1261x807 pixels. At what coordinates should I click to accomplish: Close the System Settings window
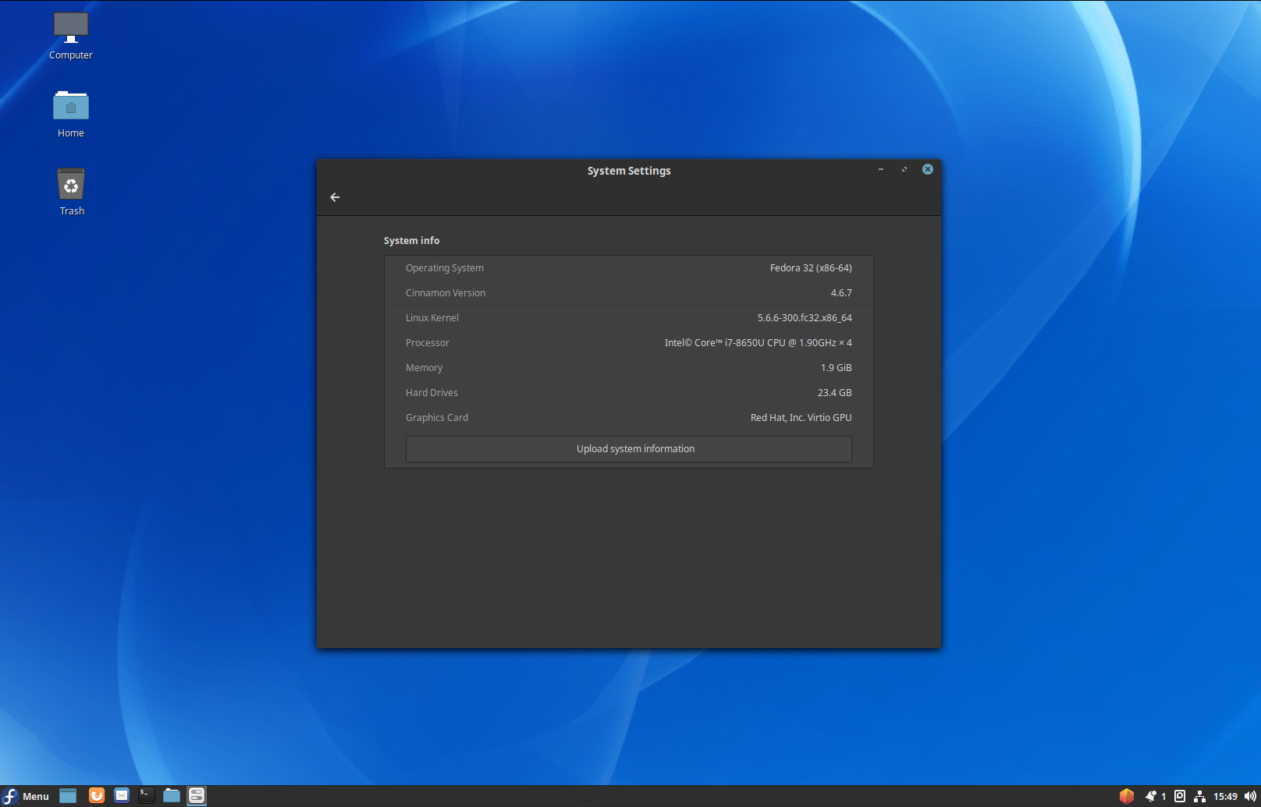pos(928,169)
